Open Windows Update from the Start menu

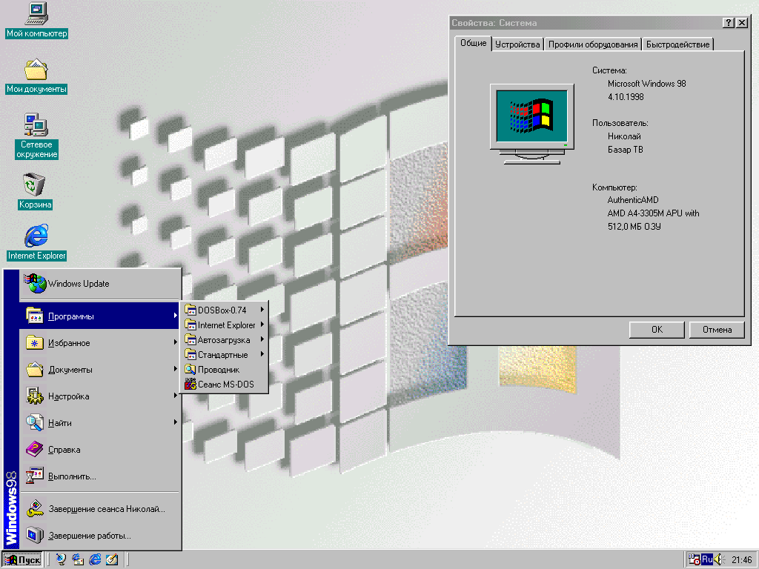pyautogui.click(x=100, y=284)
